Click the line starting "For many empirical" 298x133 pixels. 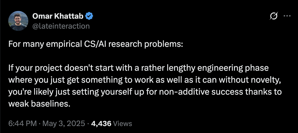pos(96,44)
